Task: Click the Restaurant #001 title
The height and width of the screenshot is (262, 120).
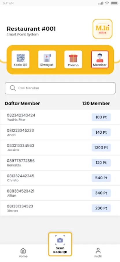Action: [31, 29]
